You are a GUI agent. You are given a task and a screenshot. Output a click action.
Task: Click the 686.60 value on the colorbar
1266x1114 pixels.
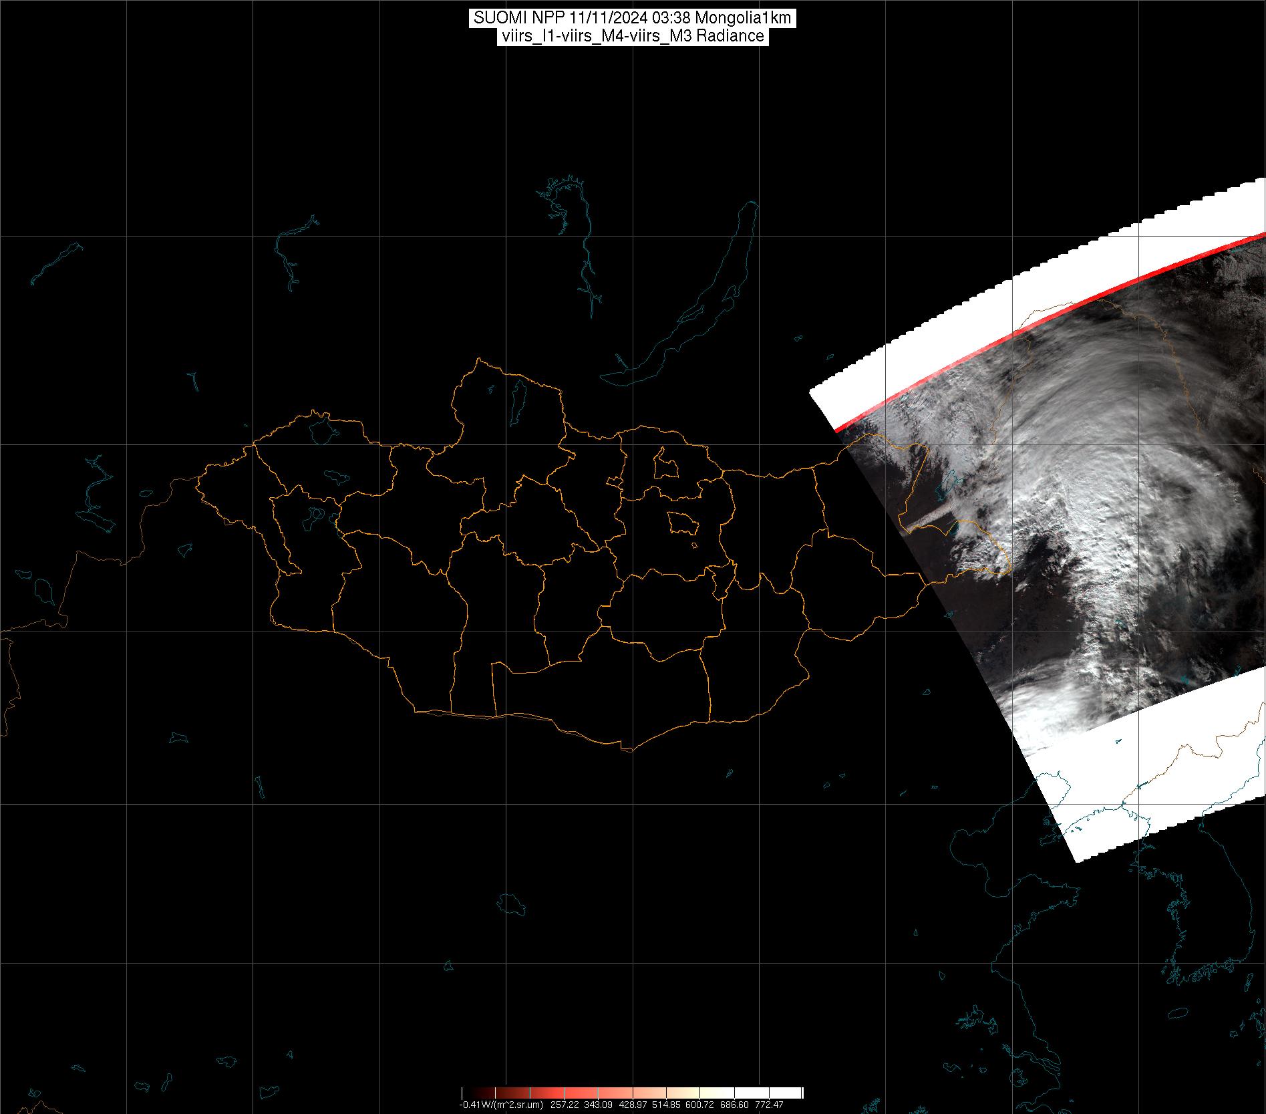(735, 1105)
